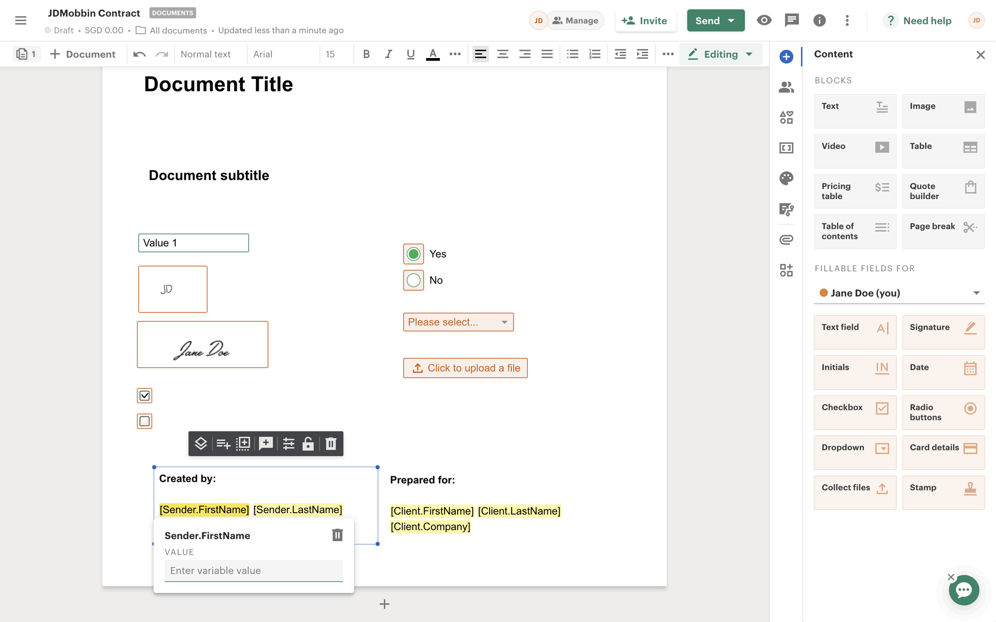
Task: Open the recipients sidebar panel
Action: pyautogui.click(x=786, y=87)
